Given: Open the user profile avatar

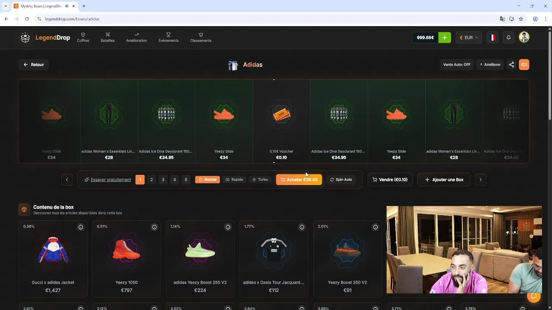Looking at the screenshot, I should point(524,37).
